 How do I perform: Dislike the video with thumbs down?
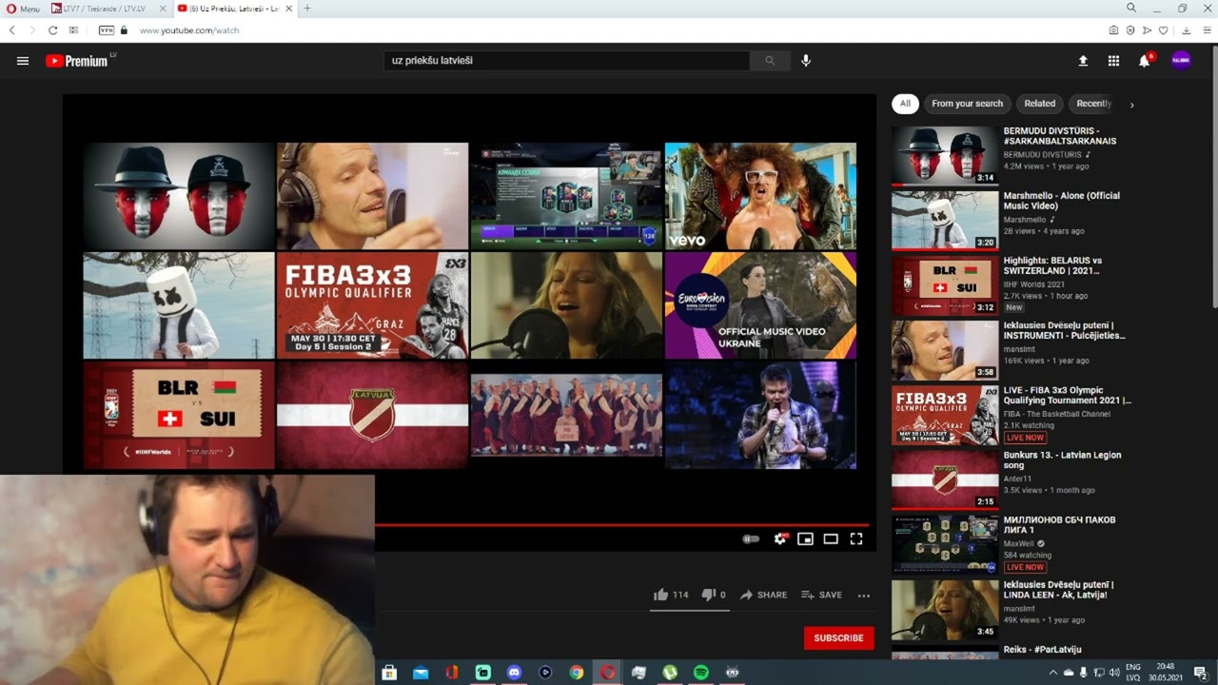pyautogui.click(x=708, y=595)
